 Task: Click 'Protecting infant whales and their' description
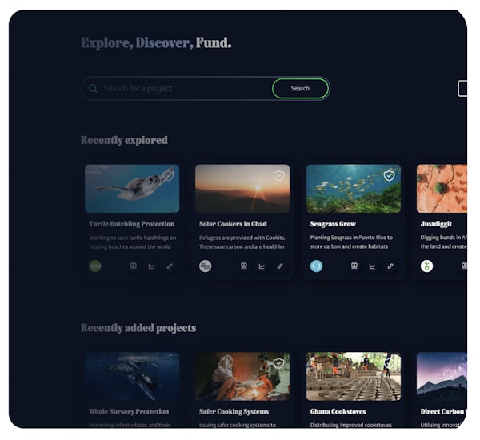(130, 425)
